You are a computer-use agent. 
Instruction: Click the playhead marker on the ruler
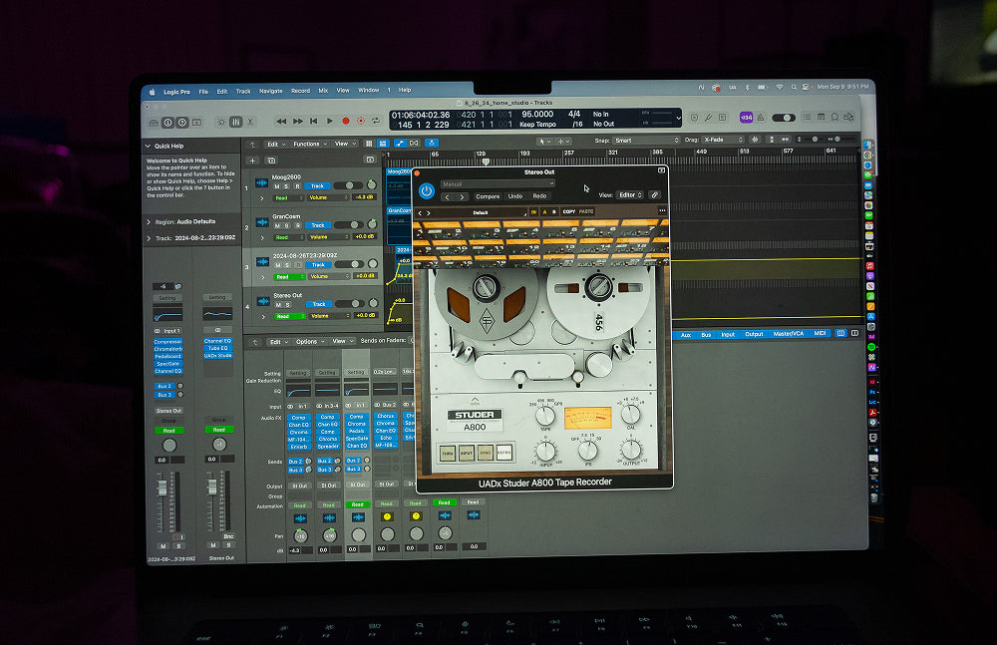pos(487,161)
